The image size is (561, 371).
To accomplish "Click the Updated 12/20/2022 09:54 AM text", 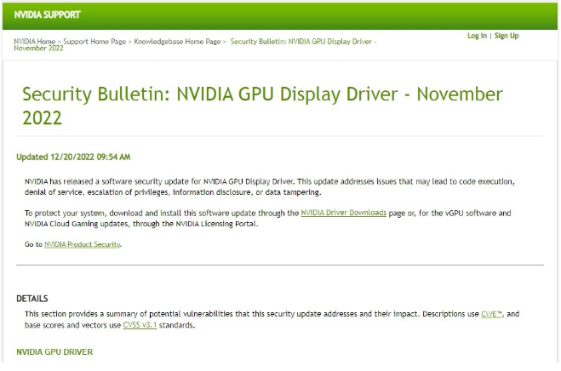I will (x=73, y=157).
